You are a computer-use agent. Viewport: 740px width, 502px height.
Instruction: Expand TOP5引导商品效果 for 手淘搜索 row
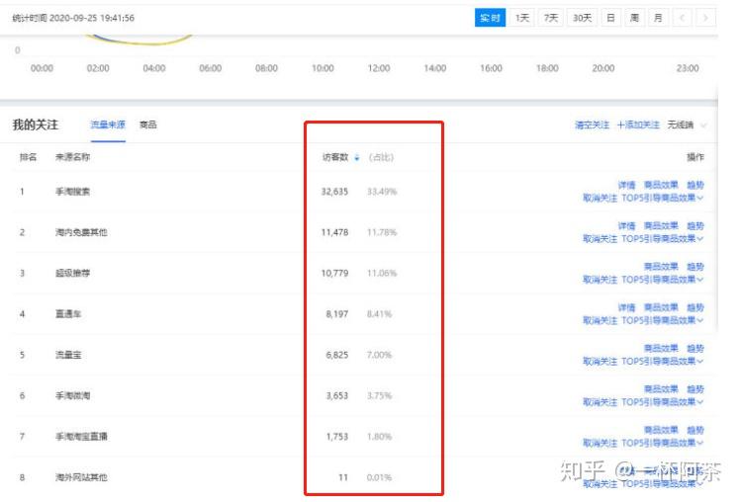(x=663, y=198)
